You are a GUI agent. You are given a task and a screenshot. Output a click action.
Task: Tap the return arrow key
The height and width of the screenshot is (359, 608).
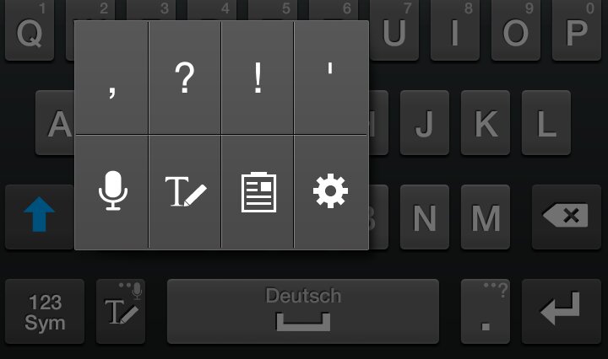coord(561,311)
